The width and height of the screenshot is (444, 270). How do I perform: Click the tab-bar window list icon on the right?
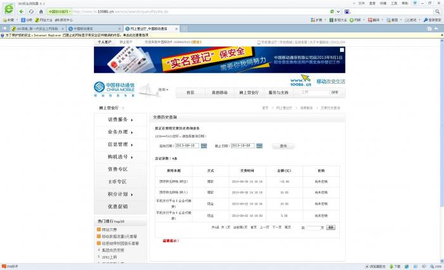[x=429, y=29]
